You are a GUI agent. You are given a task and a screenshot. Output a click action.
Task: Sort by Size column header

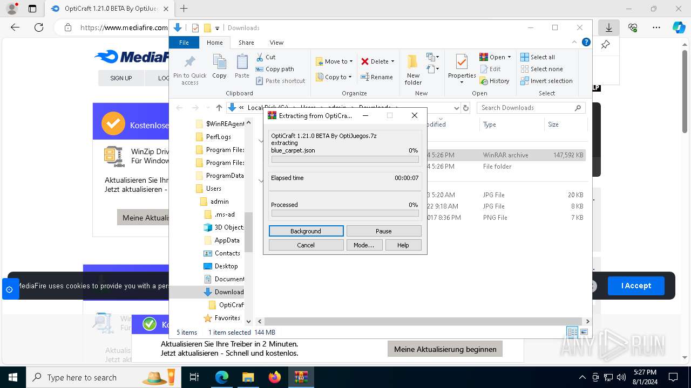point(566,124)
